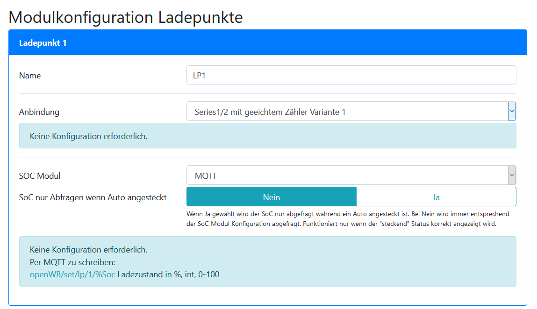The image size is (537, 309).
Task: Click Keine Konfiguration erforderlich text in MQTT info box
Action: tap(88, 250)
